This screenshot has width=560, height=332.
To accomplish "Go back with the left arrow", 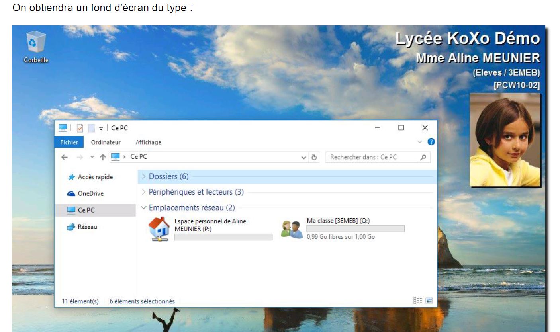I will [65, 157].
